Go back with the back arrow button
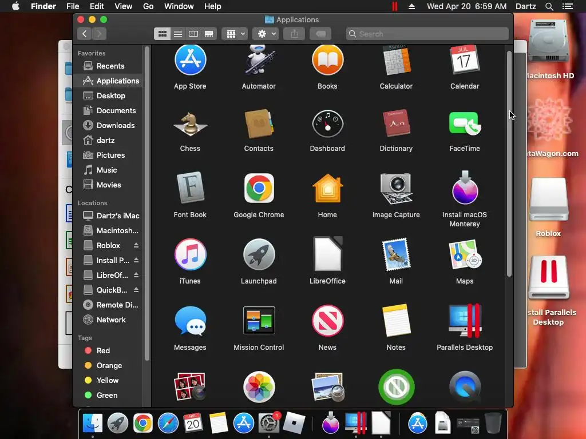 (85, 34)
